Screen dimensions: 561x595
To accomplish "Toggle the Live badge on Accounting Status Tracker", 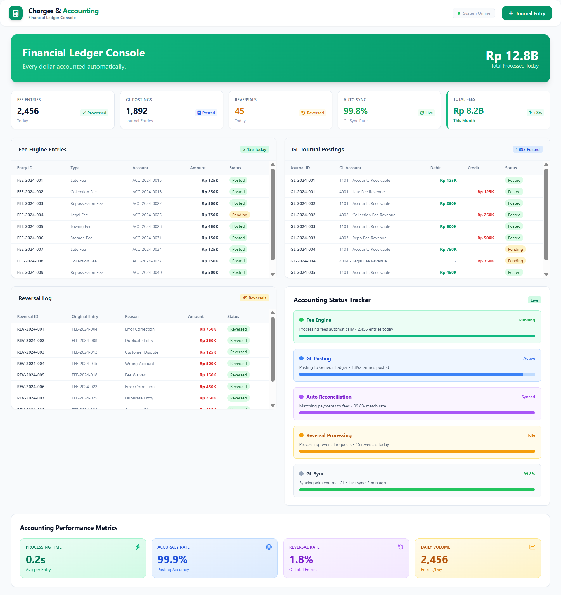I will point(534,300).
